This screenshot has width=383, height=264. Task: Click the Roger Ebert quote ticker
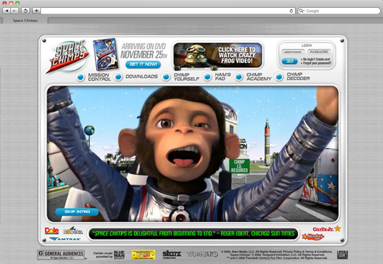coord(193,234)
